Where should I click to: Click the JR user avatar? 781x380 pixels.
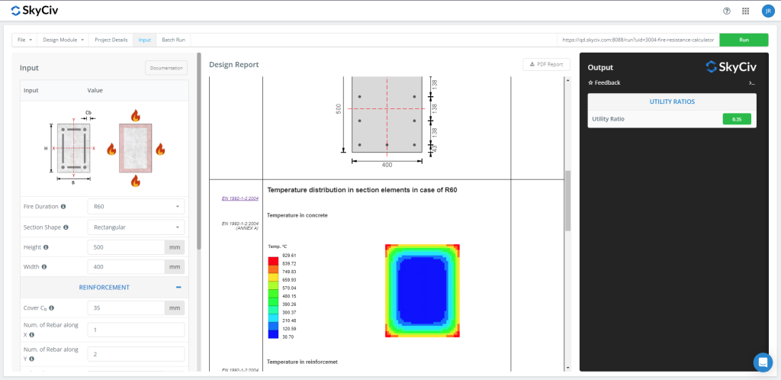(x=767, y=11)
